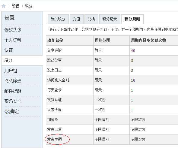Click the circled 发表主题 row label
The height and width of the screenshot is (148, 178).
click(x=55, y=139)
